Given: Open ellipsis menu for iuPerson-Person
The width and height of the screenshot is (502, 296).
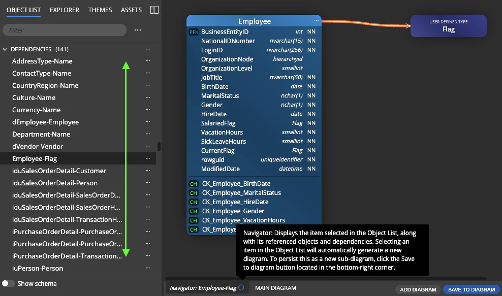Looking at the screenshot, I should coord(147,268).
